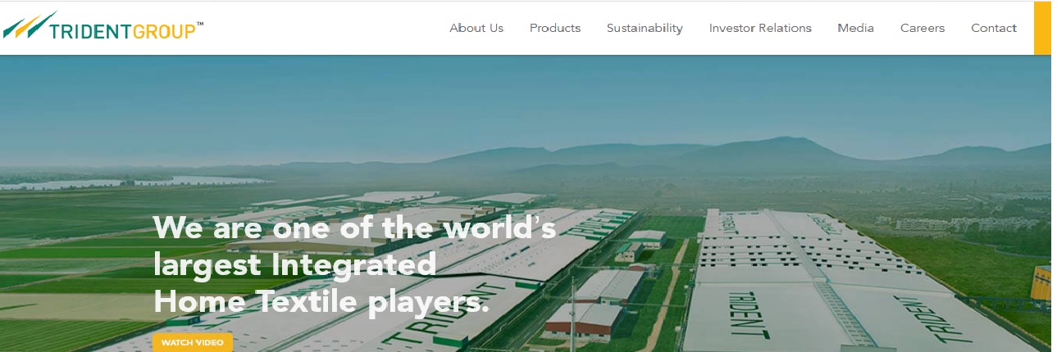Click the yellow Watch Video button

(x=193, y=342)
